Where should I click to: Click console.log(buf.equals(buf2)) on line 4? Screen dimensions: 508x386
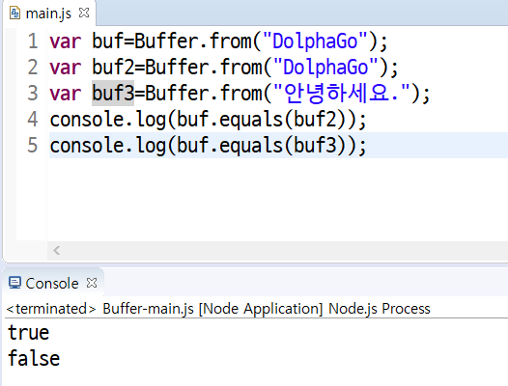(x=208, y=120)
